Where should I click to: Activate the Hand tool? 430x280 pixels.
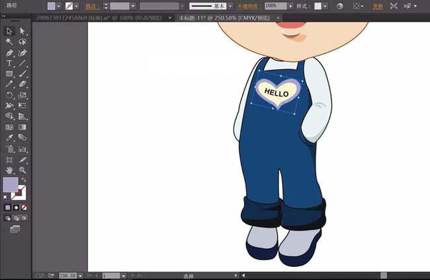(9, 170)
